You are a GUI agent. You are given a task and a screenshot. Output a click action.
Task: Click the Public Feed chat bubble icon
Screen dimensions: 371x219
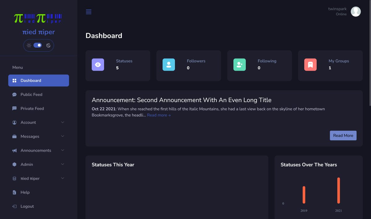click(14, 95)
